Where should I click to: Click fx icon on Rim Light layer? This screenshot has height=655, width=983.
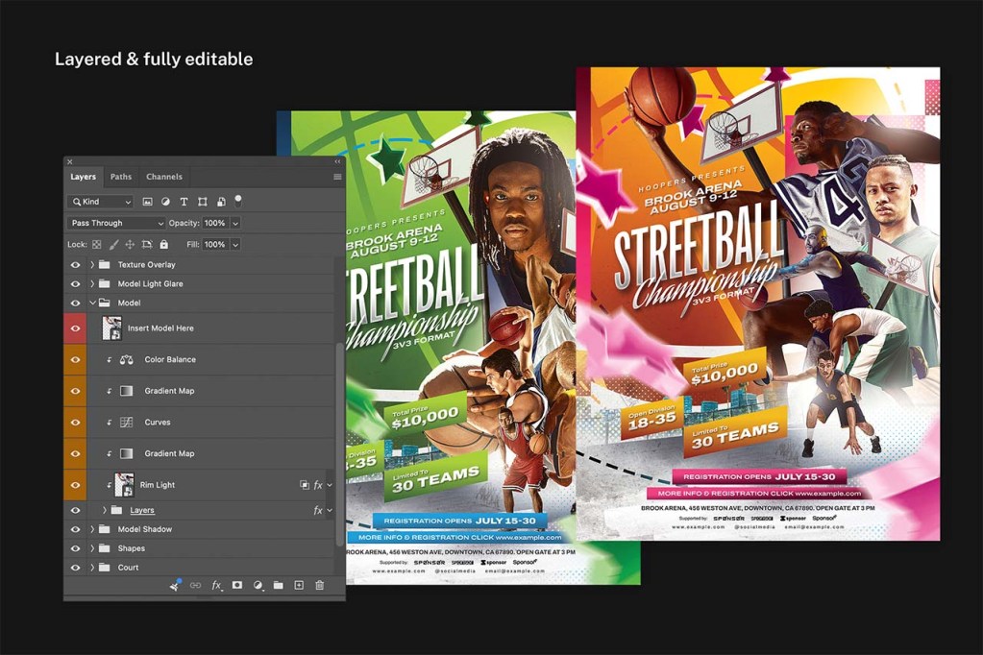(318, 485)
